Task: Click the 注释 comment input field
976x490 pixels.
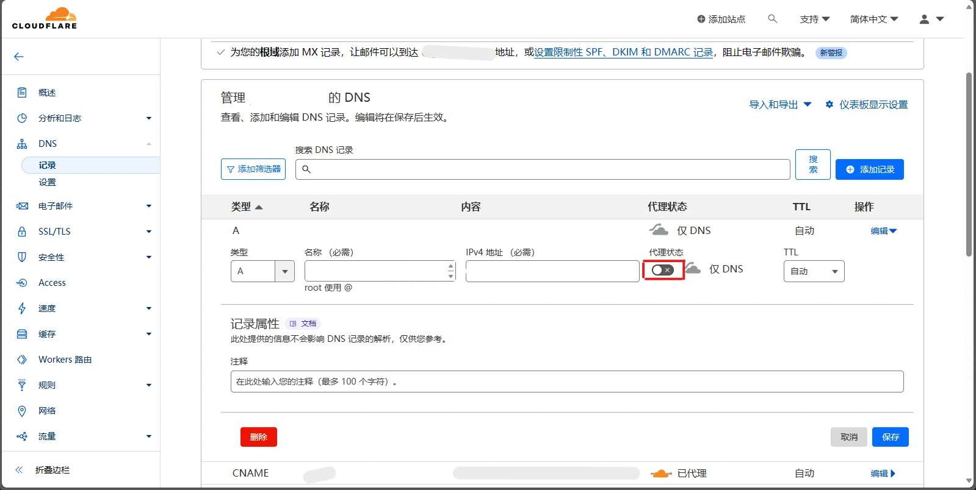Action: coord(567,382)
